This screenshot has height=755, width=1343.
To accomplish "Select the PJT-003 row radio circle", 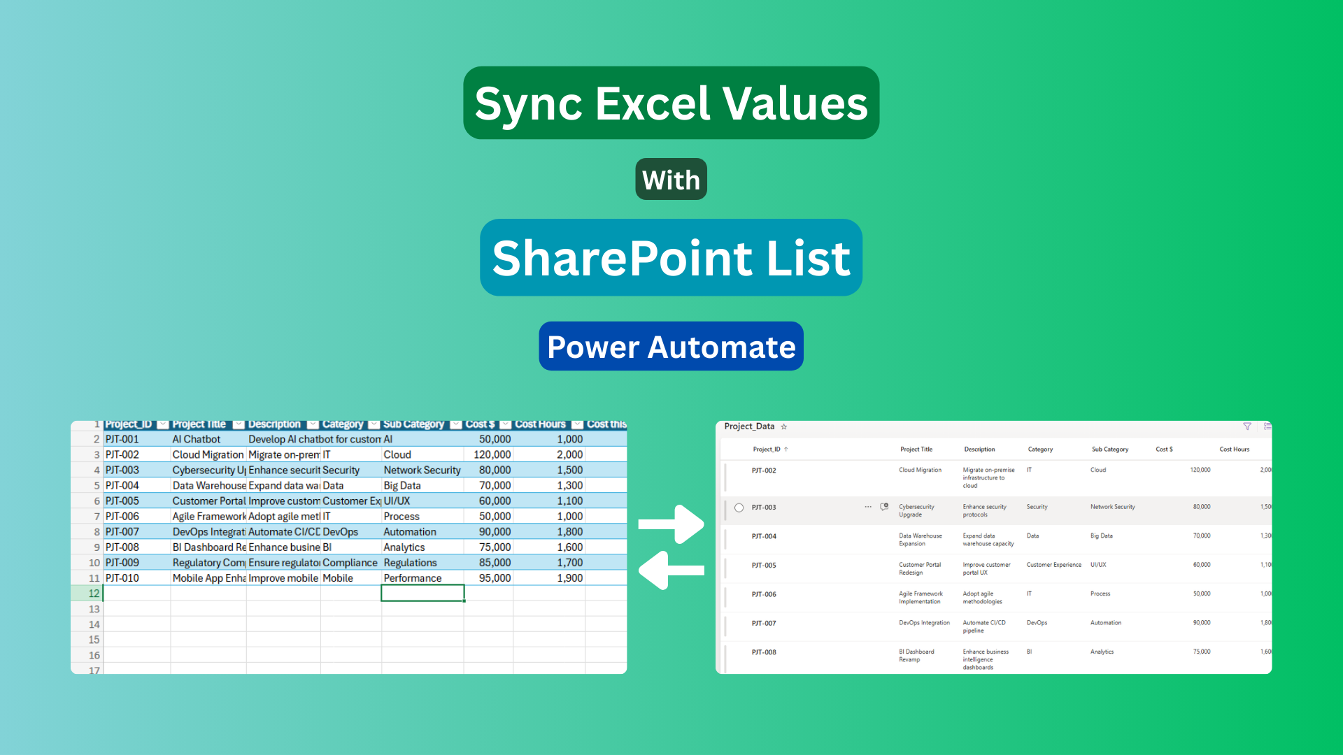I will point(739,508).
